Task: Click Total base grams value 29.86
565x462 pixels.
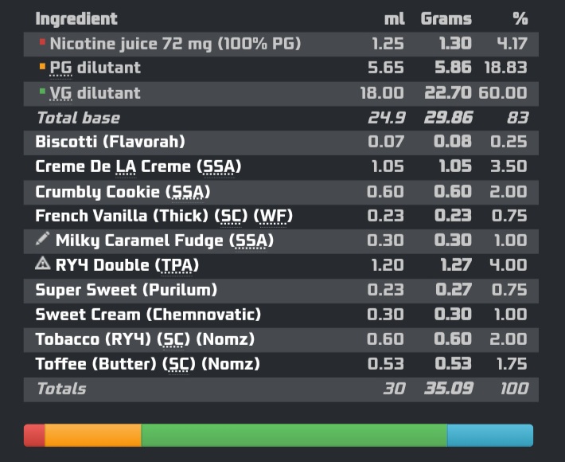Action: 448,118
